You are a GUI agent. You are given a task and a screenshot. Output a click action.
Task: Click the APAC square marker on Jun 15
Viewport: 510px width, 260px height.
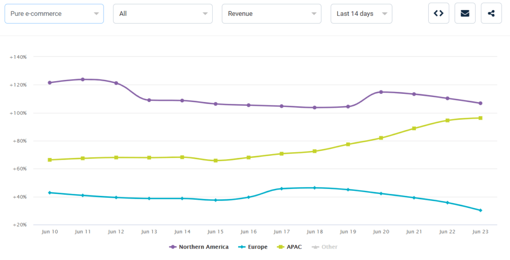(x=215, y=161)
